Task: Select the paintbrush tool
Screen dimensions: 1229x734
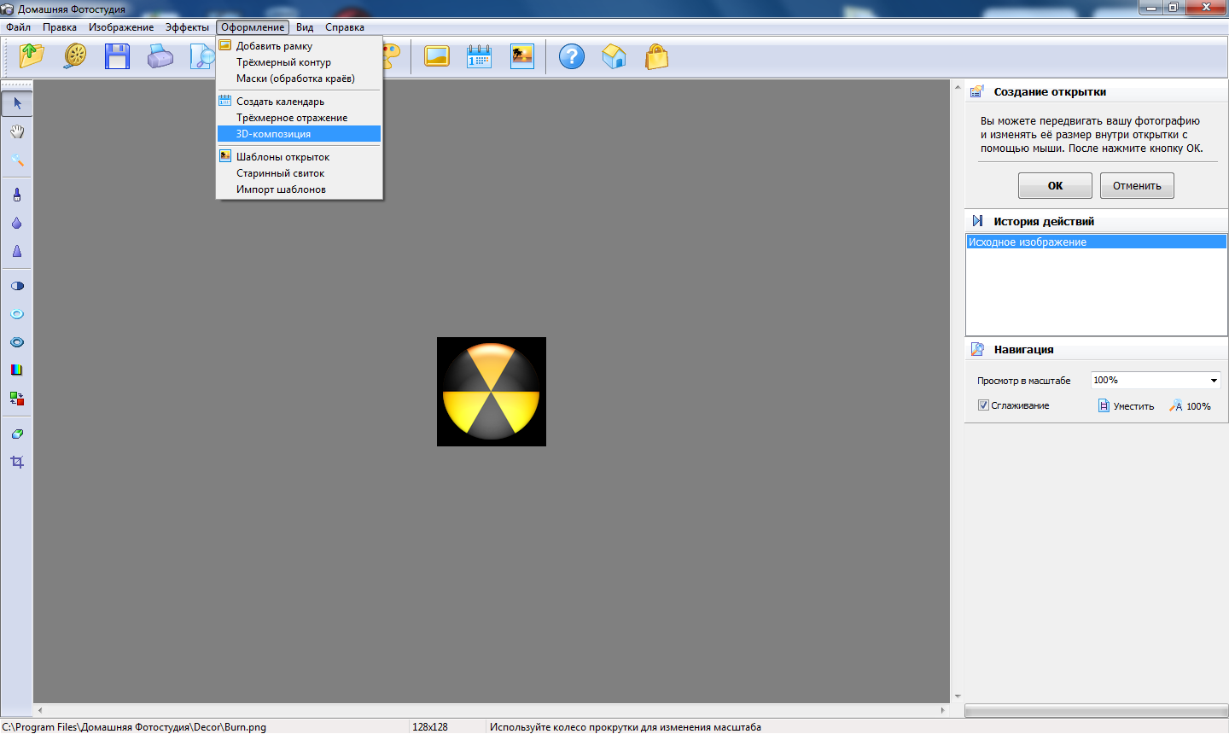Action: click(17, 195)
